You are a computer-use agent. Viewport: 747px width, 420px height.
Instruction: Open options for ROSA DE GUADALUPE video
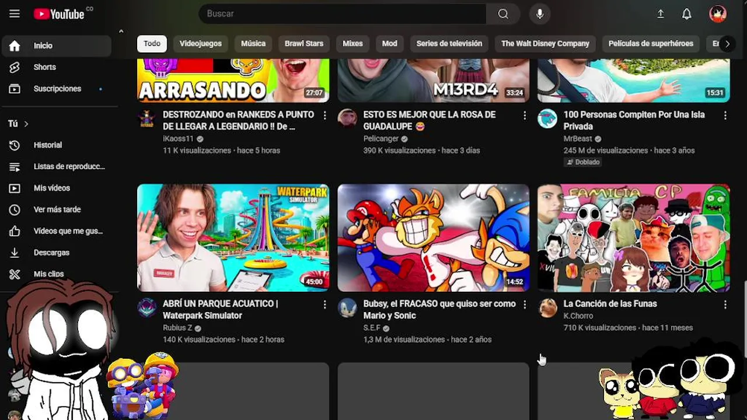525,116
